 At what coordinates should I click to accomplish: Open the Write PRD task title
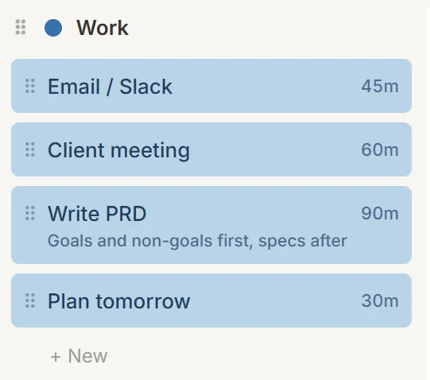[x=97, y=214]
